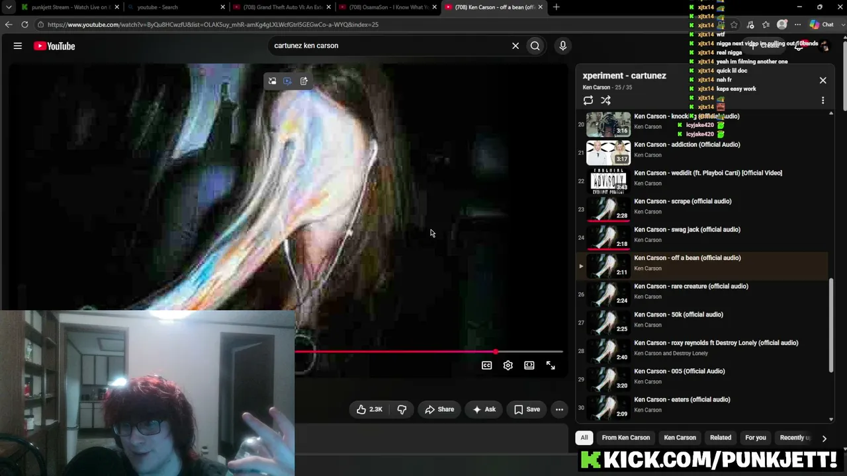The image size is (847, 476).
Task: Play Ken Carson - scrape (official audio)
Action: [x=683, y=202]
